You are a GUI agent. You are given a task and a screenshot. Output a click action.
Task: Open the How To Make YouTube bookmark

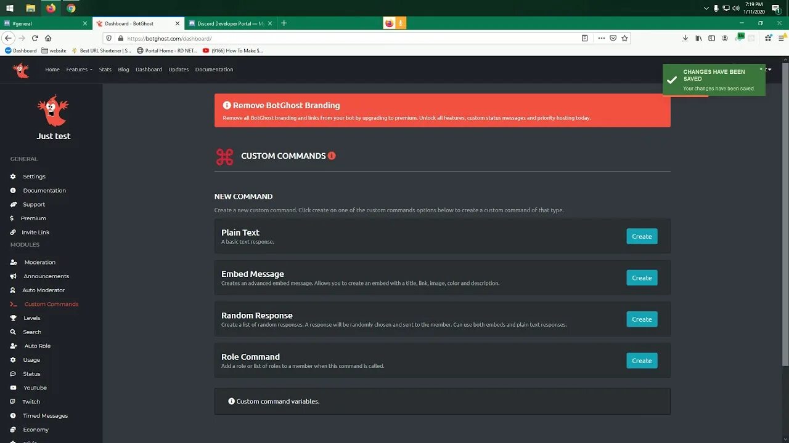(233, 50)
